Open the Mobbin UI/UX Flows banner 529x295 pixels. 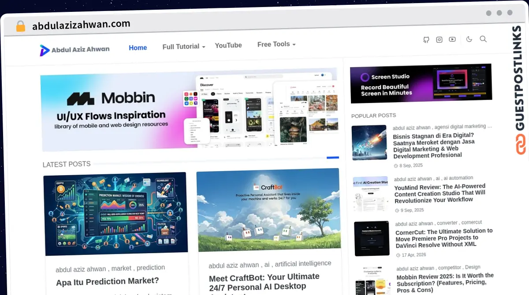click(189, 110)
